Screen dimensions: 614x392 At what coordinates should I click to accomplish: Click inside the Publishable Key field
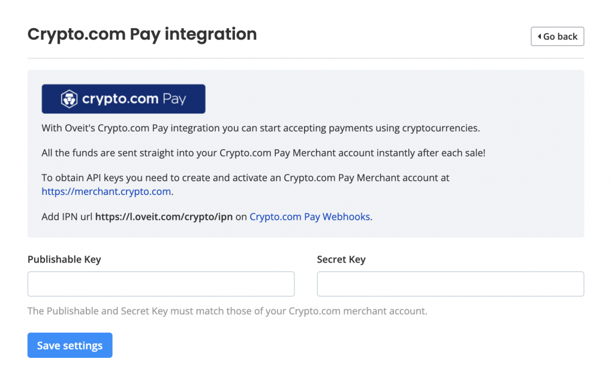point(161,284)
